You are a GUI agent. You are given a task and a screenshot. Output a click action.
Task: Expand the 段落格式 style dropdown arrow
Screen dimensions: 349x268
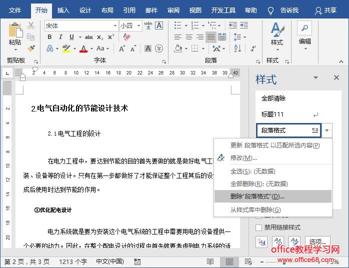pyautogui.click(x=326, y=130)
